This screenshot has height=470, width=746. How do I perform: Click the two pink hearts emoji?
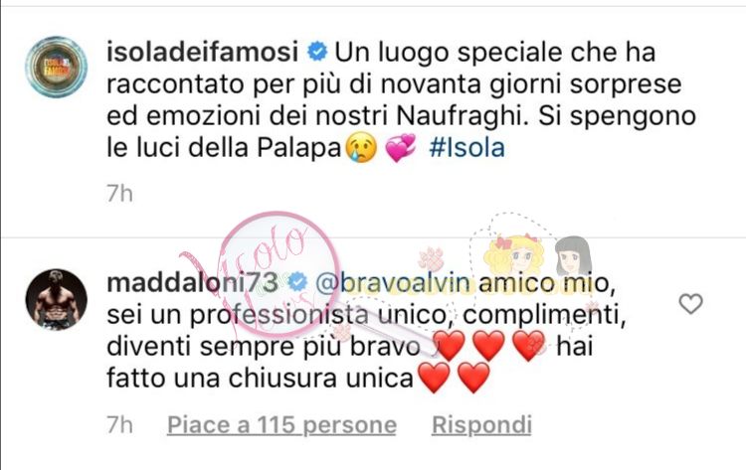[400, 147]
